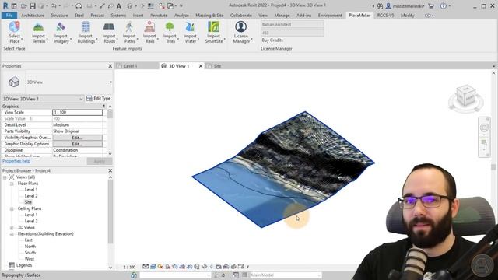Switch to the Level 1 view tab
The width and height of the screenshot is (498, 280).
tap(131, 66)
